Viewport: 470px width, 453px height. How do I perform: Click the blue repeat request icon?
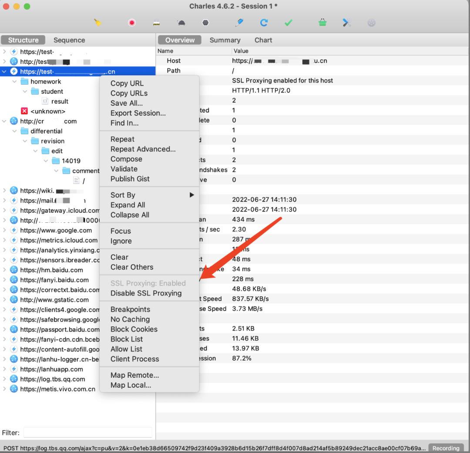pos(264,23)
